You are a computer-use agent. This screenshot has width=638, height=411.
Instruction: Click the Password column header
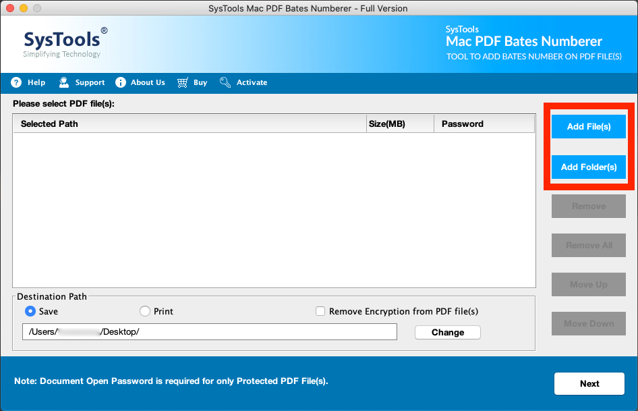click(484, 124)
